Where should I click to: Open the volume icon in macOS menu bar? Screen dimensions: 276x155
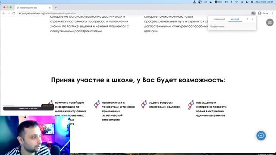(226, 2)
